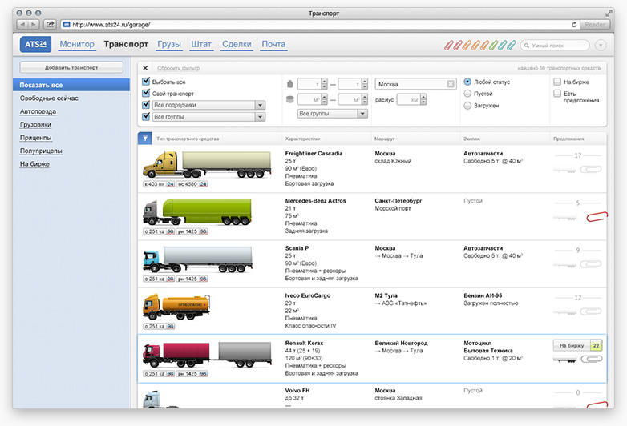
Task: Select the Загружен status radio button
Action: [x=467, y=106]
